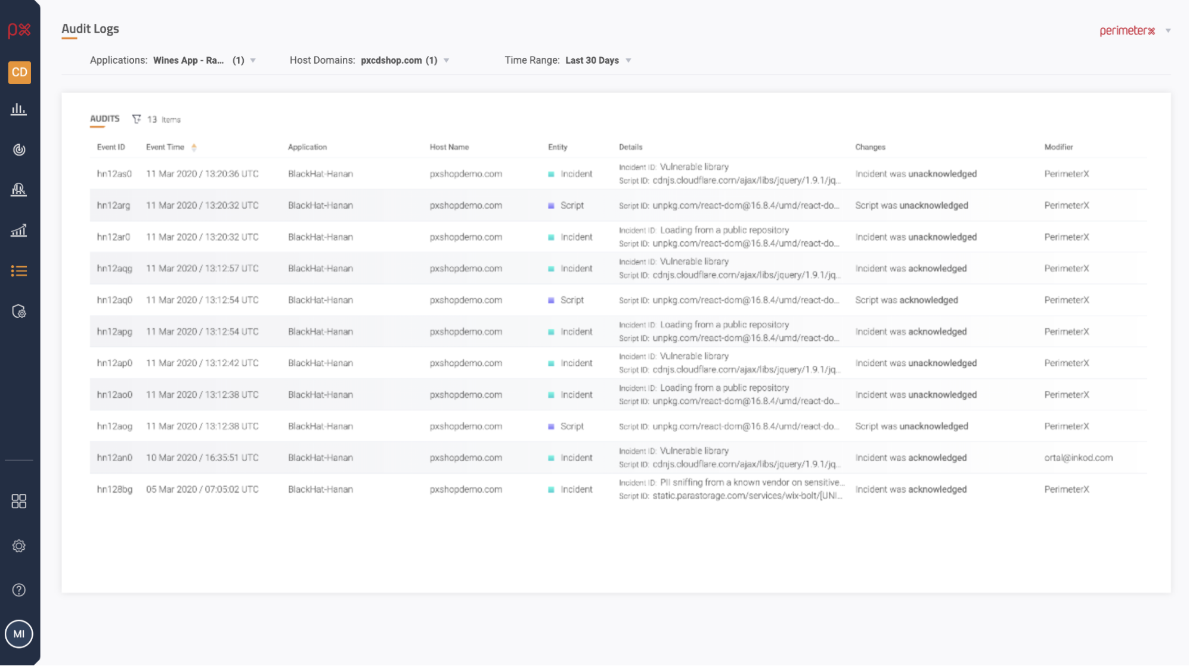The image size is (1189, 666).
Task: Select the hn12as0 audit row
Action: coord(114,174)
